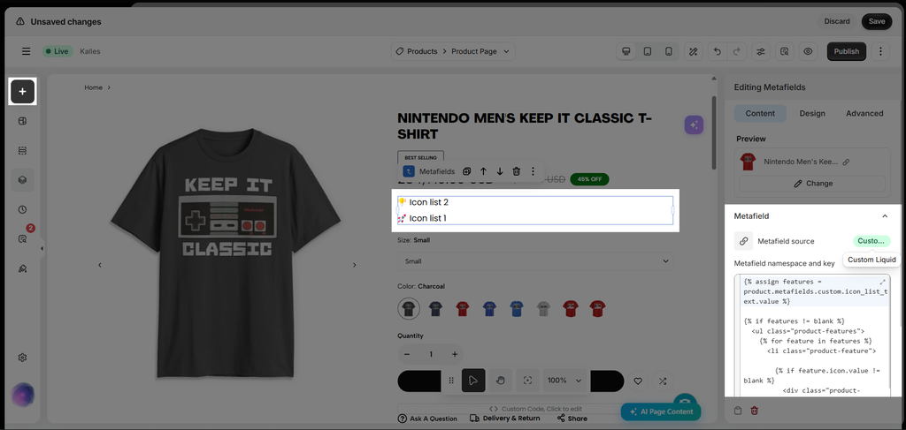Click the focus frame icon in bottom toolbar
Screen dimensions: 906x430
click(x=527, y=381)
